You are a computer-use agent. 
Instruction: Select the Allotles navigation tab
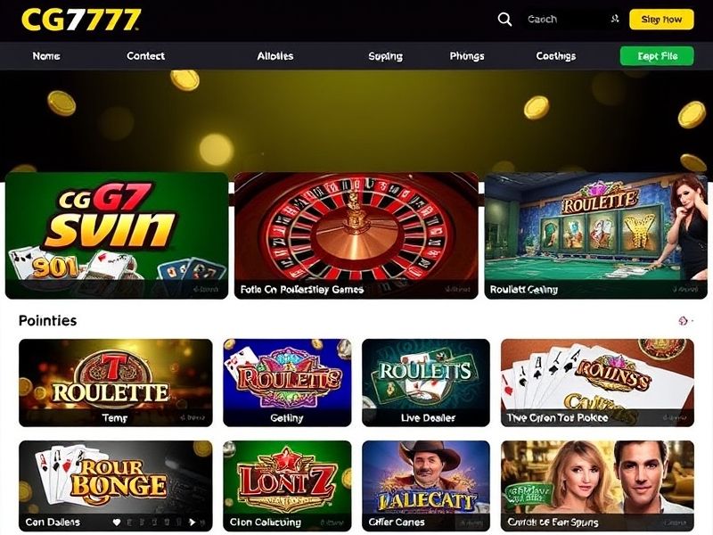point(275,56)
